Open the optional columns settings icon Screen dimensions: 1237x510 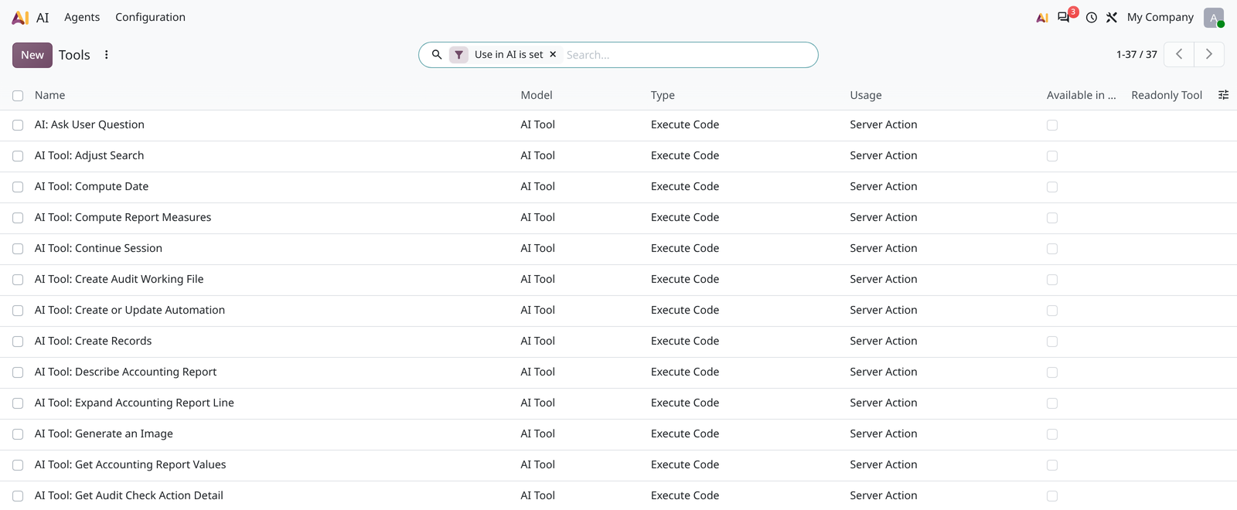point(1223,95)
